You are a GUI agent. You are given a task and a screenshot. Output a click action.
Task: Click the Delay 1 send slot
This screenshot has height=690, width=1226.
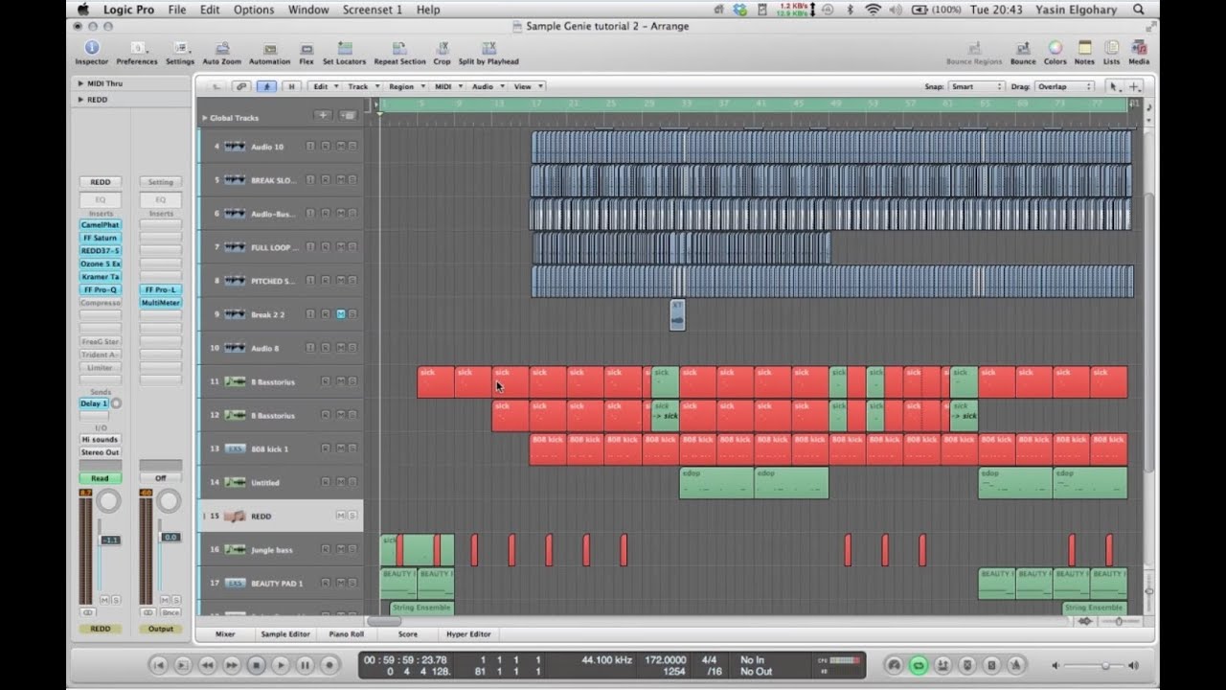click(x=94, y=403)
